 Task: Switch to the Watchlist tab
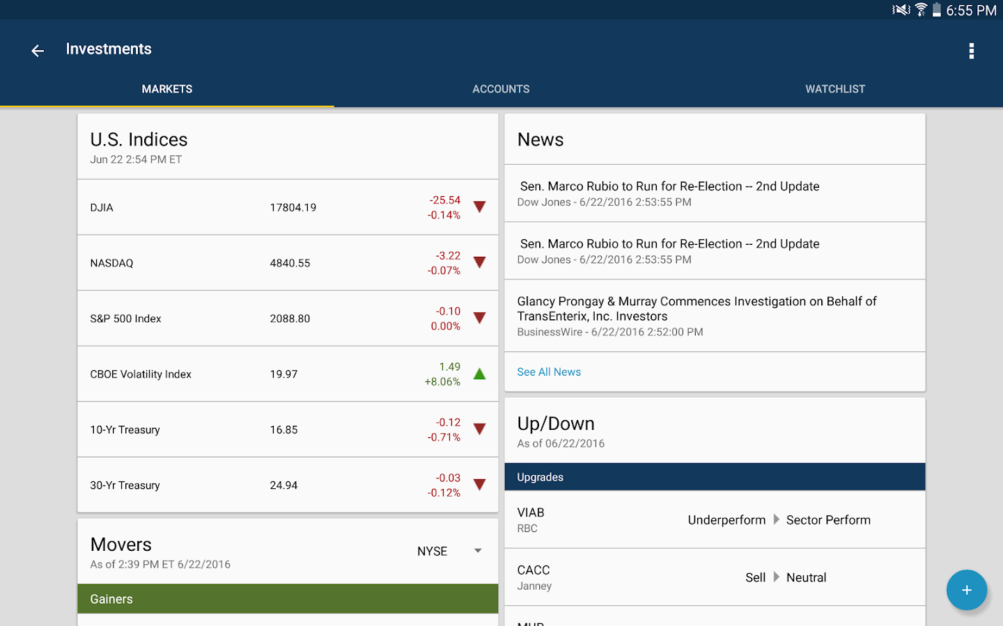(x=835, y=89)
